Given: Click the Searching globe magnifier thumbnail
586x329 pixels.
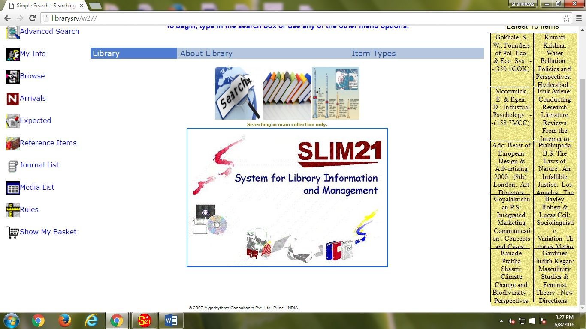Looking at the screenshot, I should coord(238,93).
